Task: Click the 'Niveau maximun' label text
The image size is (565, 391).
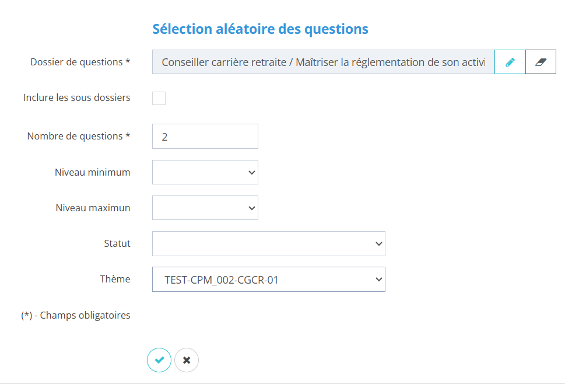Action: click(93, 208)
